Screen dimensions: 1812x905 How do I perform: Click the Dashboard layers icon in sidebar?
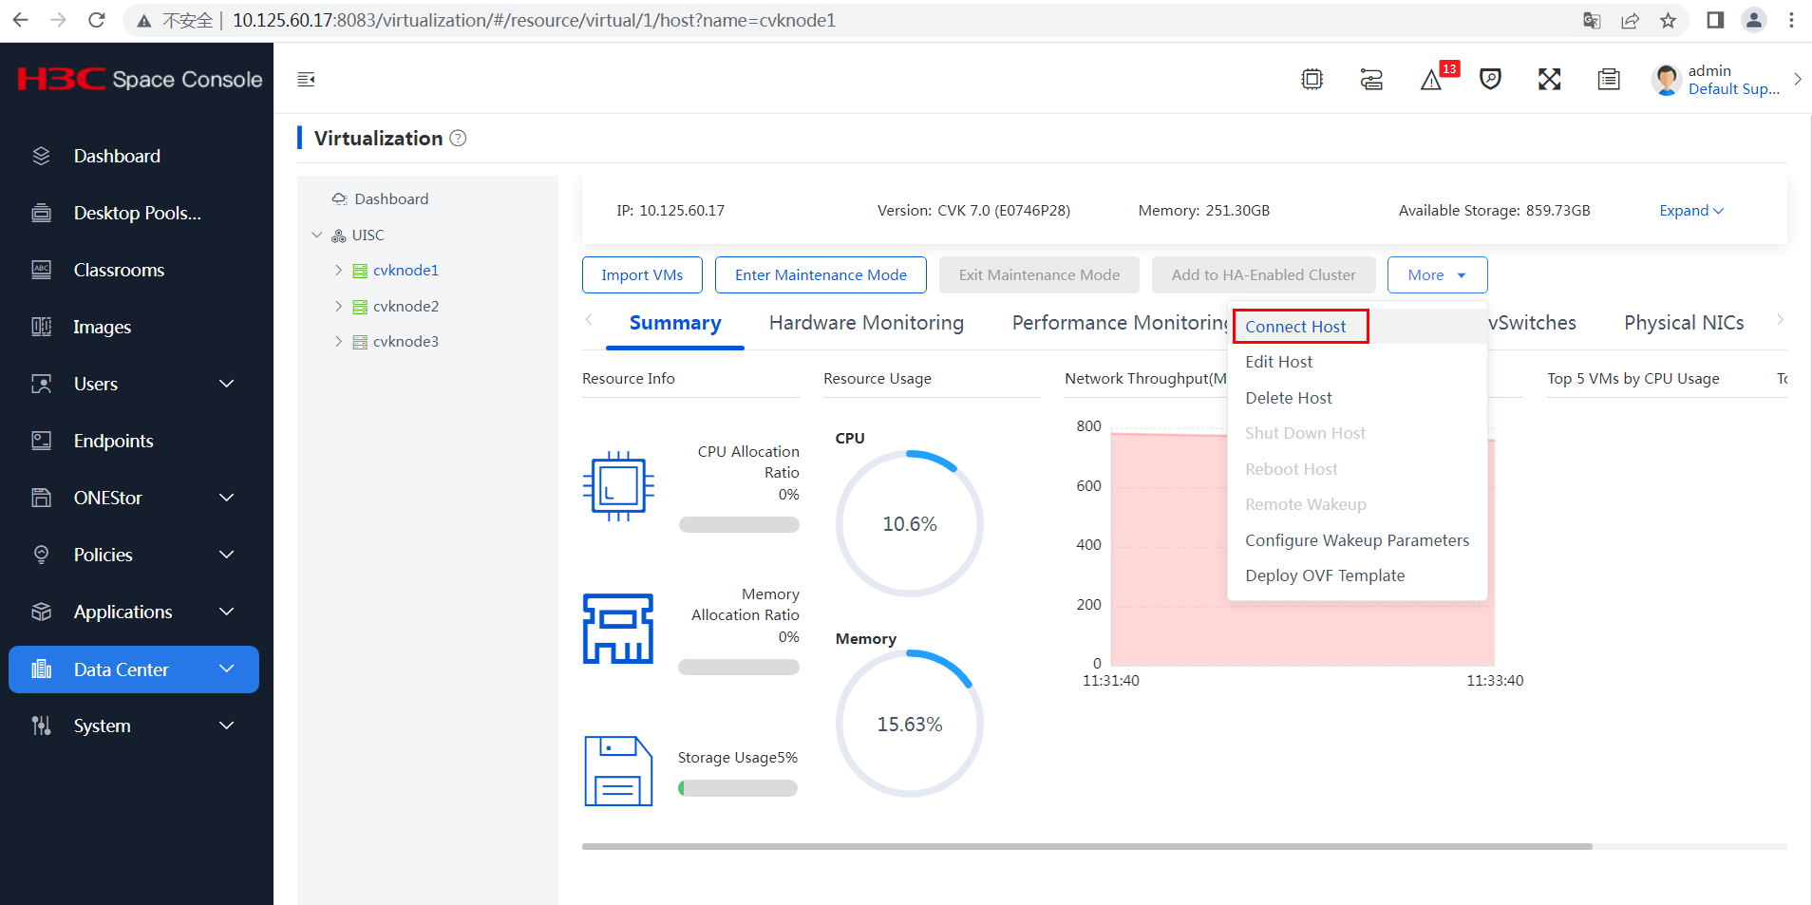coord(41,156)
